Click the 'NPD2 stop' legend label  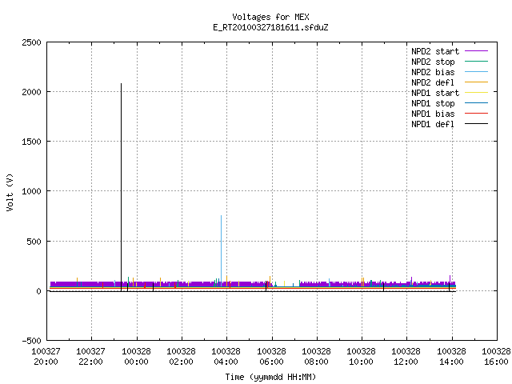click(x=433, y=62)
